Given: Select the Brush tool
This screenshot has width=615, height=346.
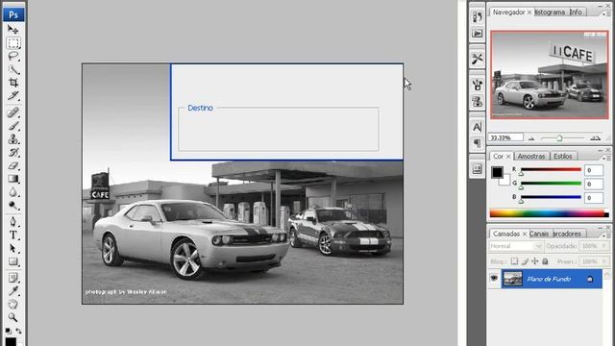Looking at the screenshot, I should coord(12,126).
